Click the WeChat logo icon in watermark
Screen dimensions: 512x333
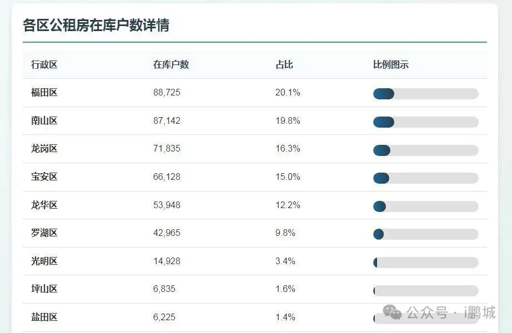392,312
